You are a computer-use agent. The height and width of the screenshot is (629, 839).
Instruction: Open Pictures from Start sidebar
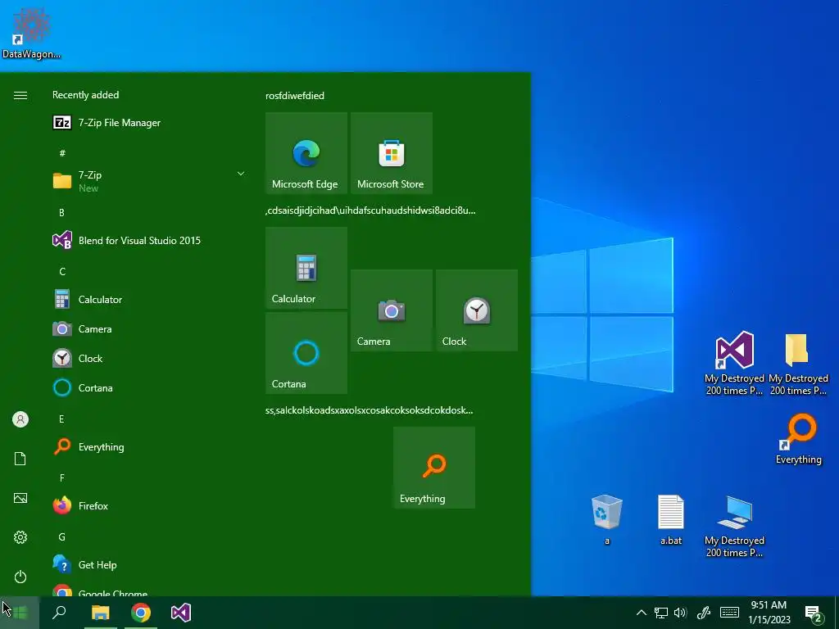tap(20, 498)
